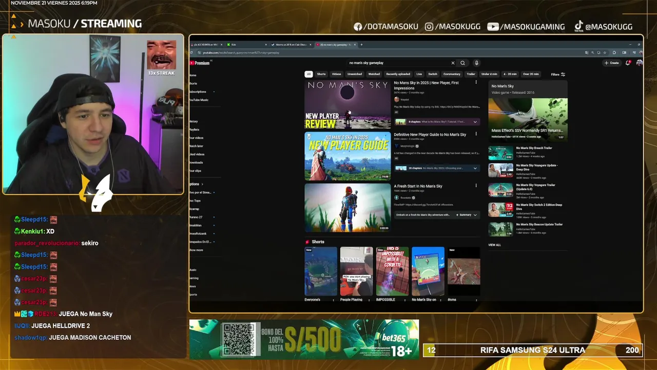This screenshot has width=657, height=370.
Task: Click the magnifying glass search button
Action: [x=462, y=63]
